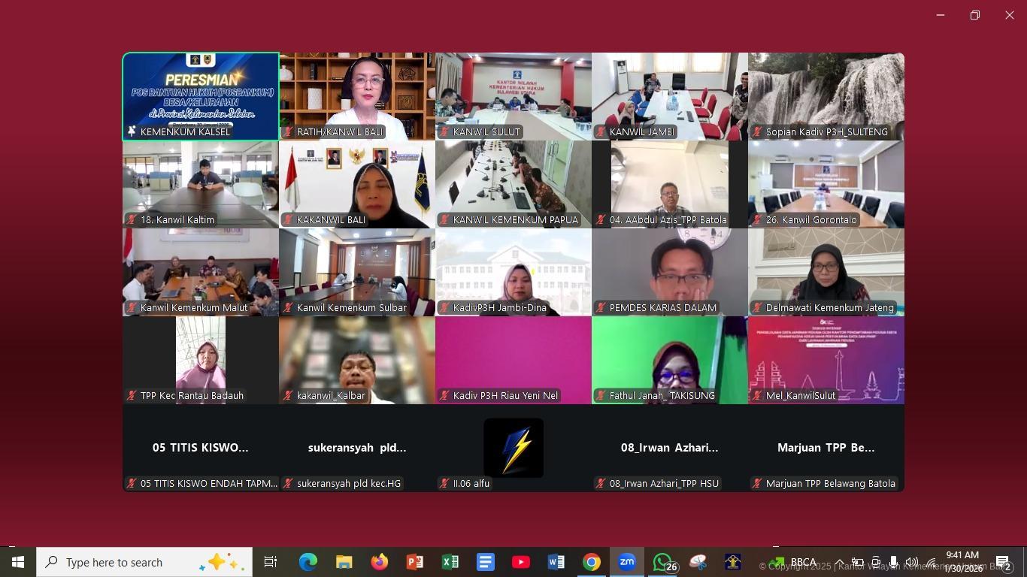Open Task View on the taskbar

pyautogui.click(x=271, y=562)
